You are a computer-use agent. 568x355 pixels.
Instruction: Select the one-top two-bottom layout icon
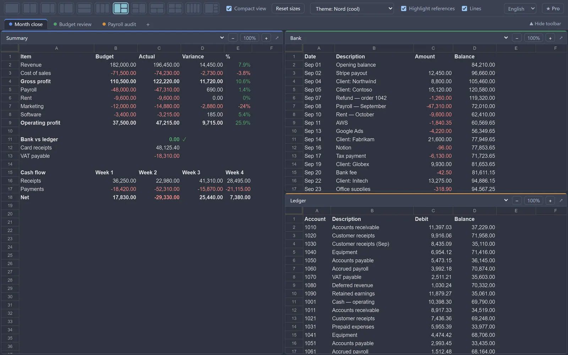(x=157, y=8)
